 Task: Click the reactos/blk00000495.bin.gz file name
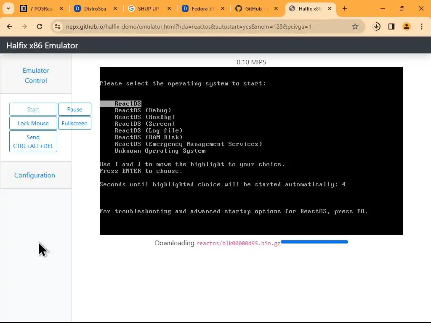tap(238, 244)
